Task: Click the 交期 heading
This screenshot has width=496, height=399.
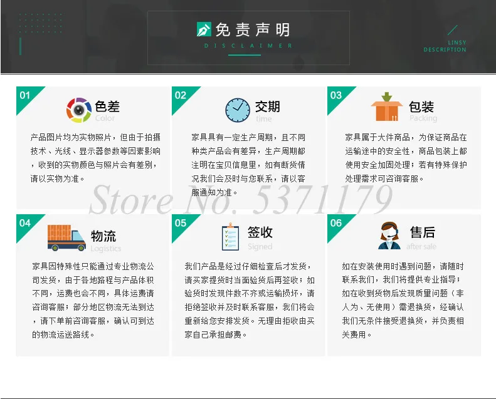Action: click(x=268, y=106)
